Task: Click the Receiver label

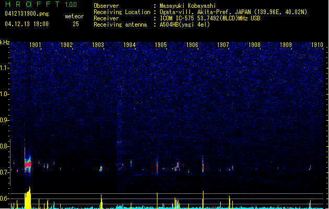Action: click(x=106, y=18)
